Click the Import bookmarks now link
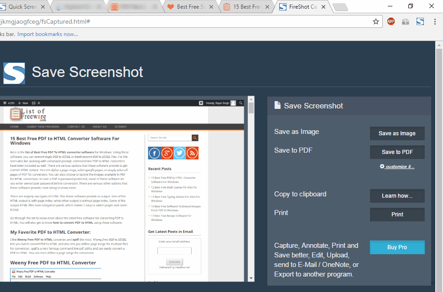This screenshot has width=443, height=292. pos(47,34)
